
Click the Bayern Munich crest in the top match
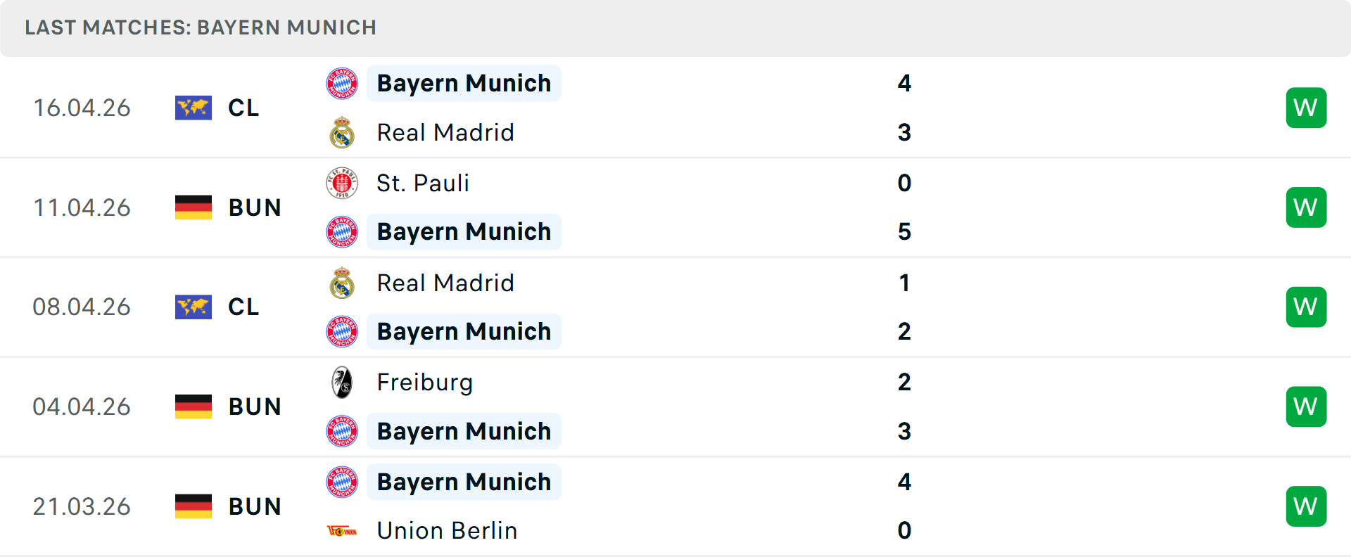(342, 83)
